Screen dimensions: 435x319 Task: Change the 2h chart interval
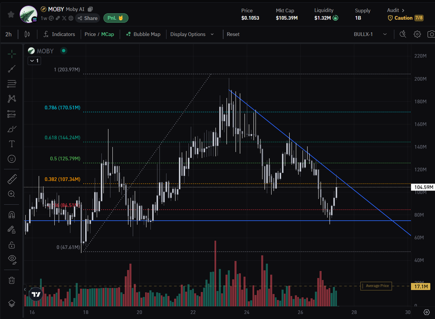(8, 34)
